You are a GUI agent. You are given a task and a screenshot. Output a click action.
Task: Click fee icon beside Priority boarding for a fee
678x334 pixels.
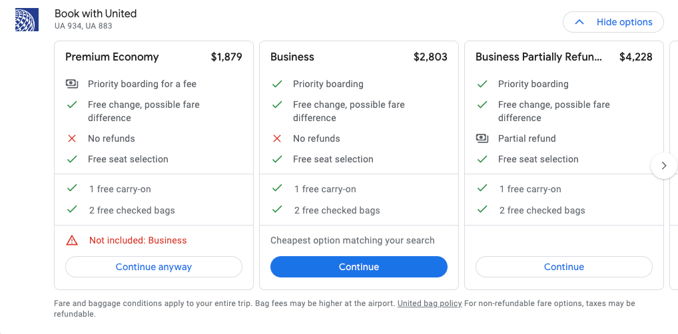72,84
